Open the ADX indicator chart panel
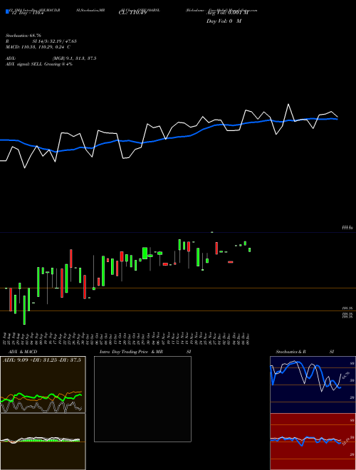 coord(43,385)
